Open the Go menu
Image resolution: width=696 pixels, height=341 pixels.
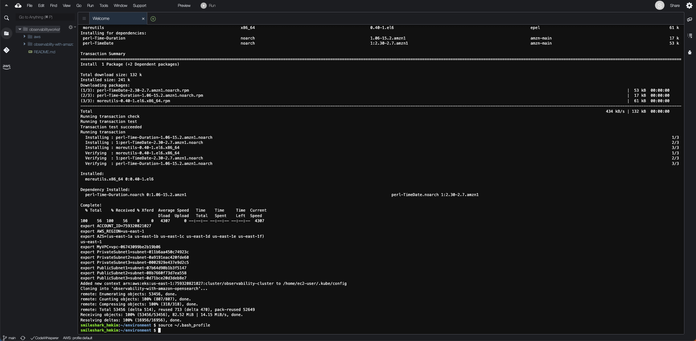tap(79, 5)
